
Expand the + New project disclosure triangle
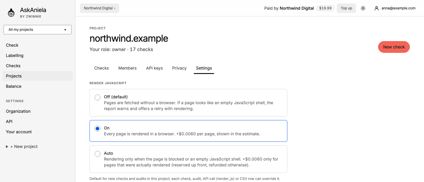point(7,146)
